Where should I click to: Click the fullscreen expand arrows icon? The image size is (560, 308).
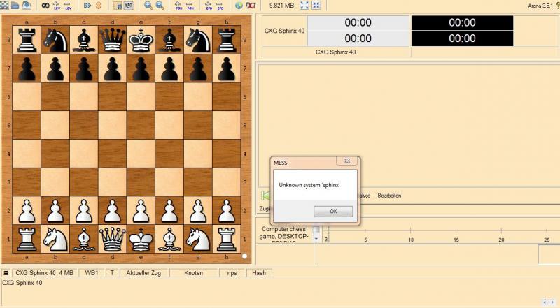pyautogui.click(x=304, y=6)
